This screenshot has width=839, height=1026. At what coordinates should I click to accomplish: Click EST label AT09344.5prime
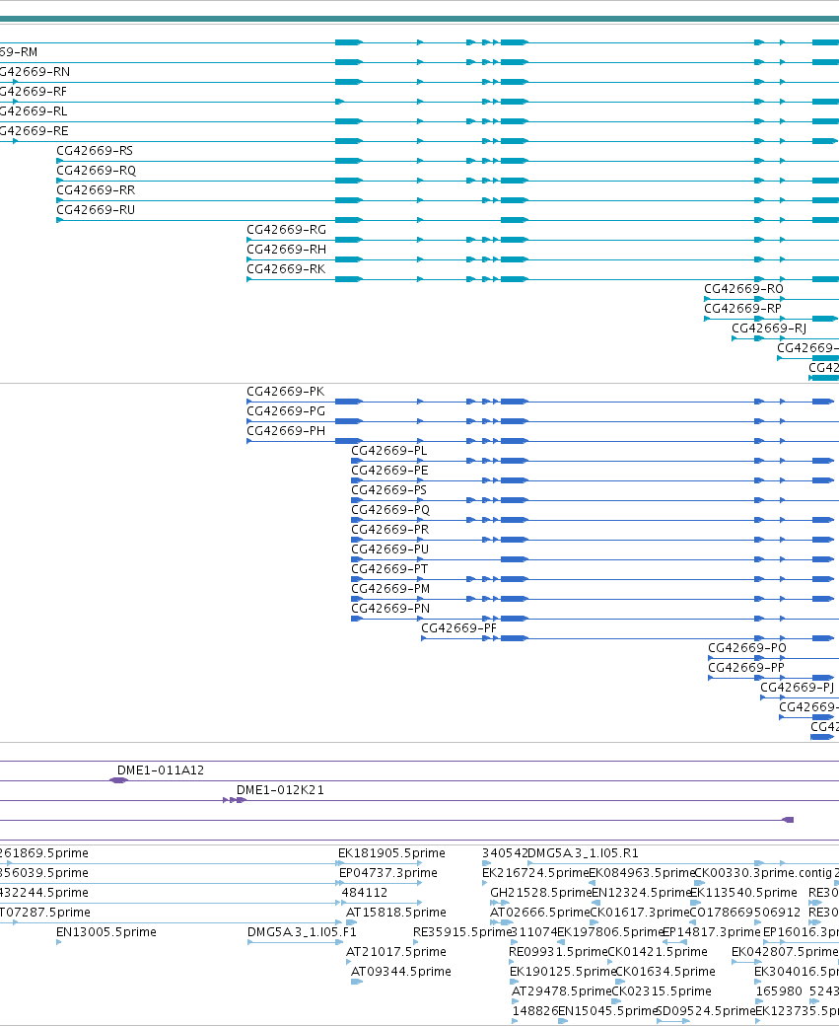point(401,971)
